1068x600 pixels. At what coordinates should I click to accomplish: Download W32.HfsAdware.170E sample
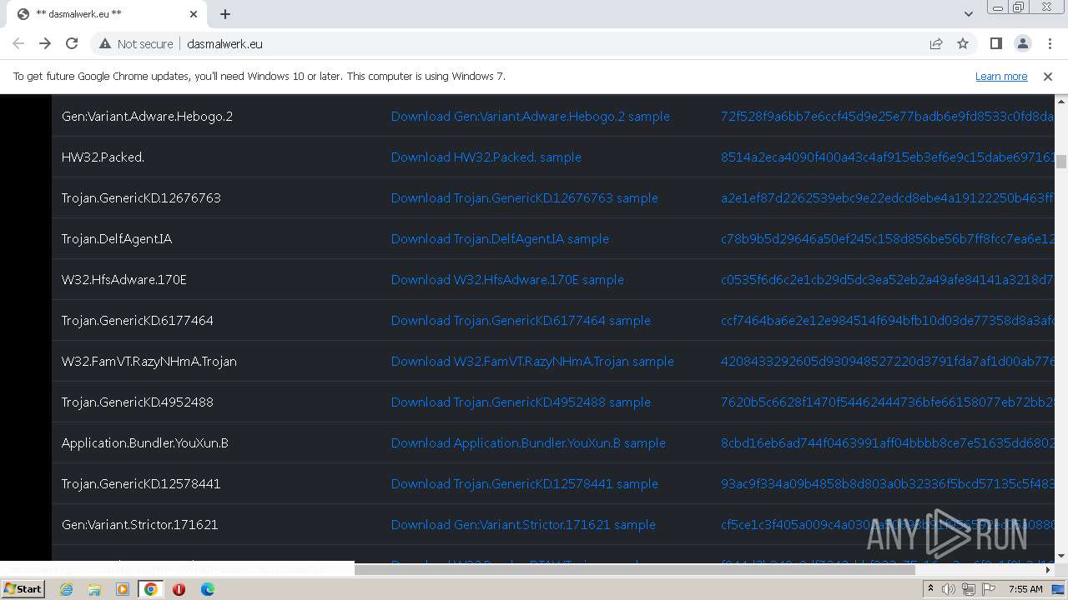(507, 280)
